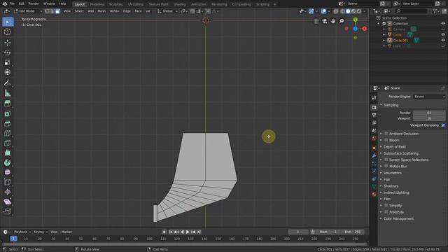This screenshot has height=252, width=448.
Task: Jump to the timeline end frame button
Action: tap(199, 232)
